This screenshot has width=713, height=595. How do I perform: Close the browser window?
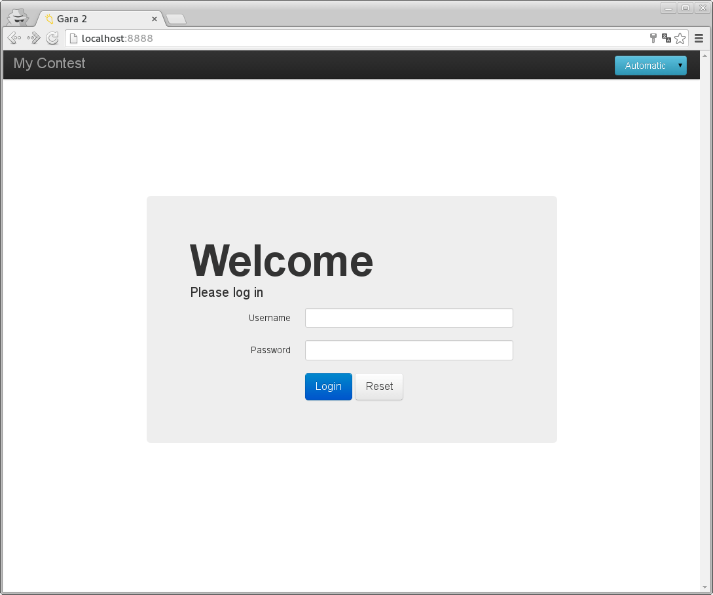(703, 8)
